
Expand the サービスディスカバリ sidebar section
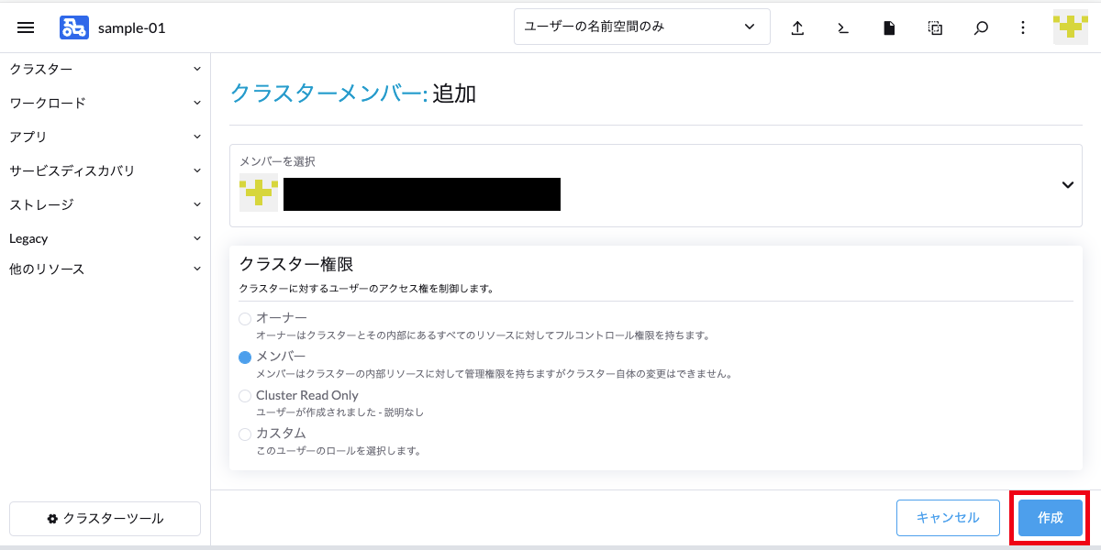pyautogui.click(x=106, y=170)
